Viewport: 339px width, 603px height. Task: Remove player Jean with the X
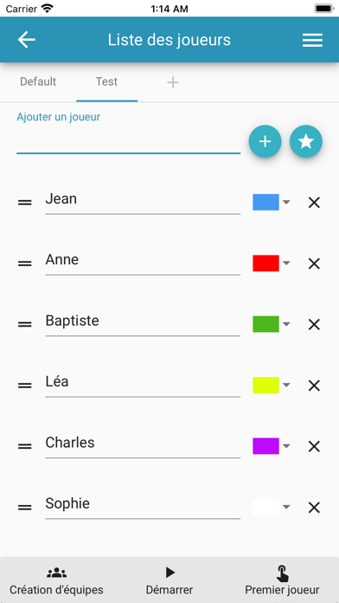(314, 202)
